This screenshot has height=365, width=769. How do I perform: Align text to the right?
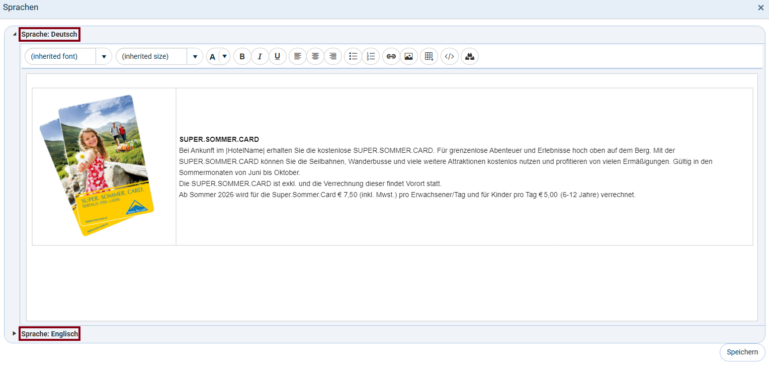(333, 56)
